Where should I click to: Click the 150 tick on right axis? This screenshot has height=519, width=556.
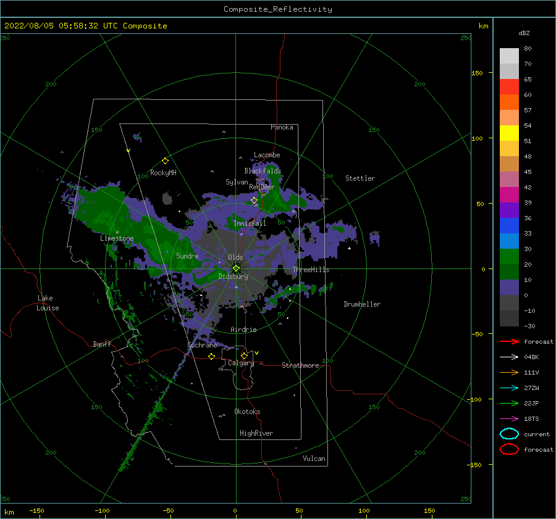click(477, 73)
